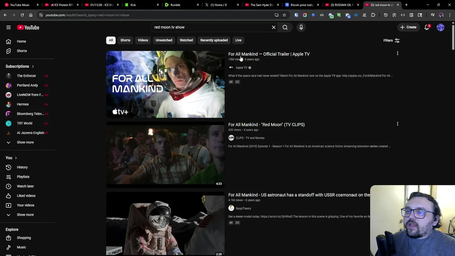Image resolution: width=455 pixels, height=256 pixels.
Task: Open History in the sidebar
Action: (22, 167)
